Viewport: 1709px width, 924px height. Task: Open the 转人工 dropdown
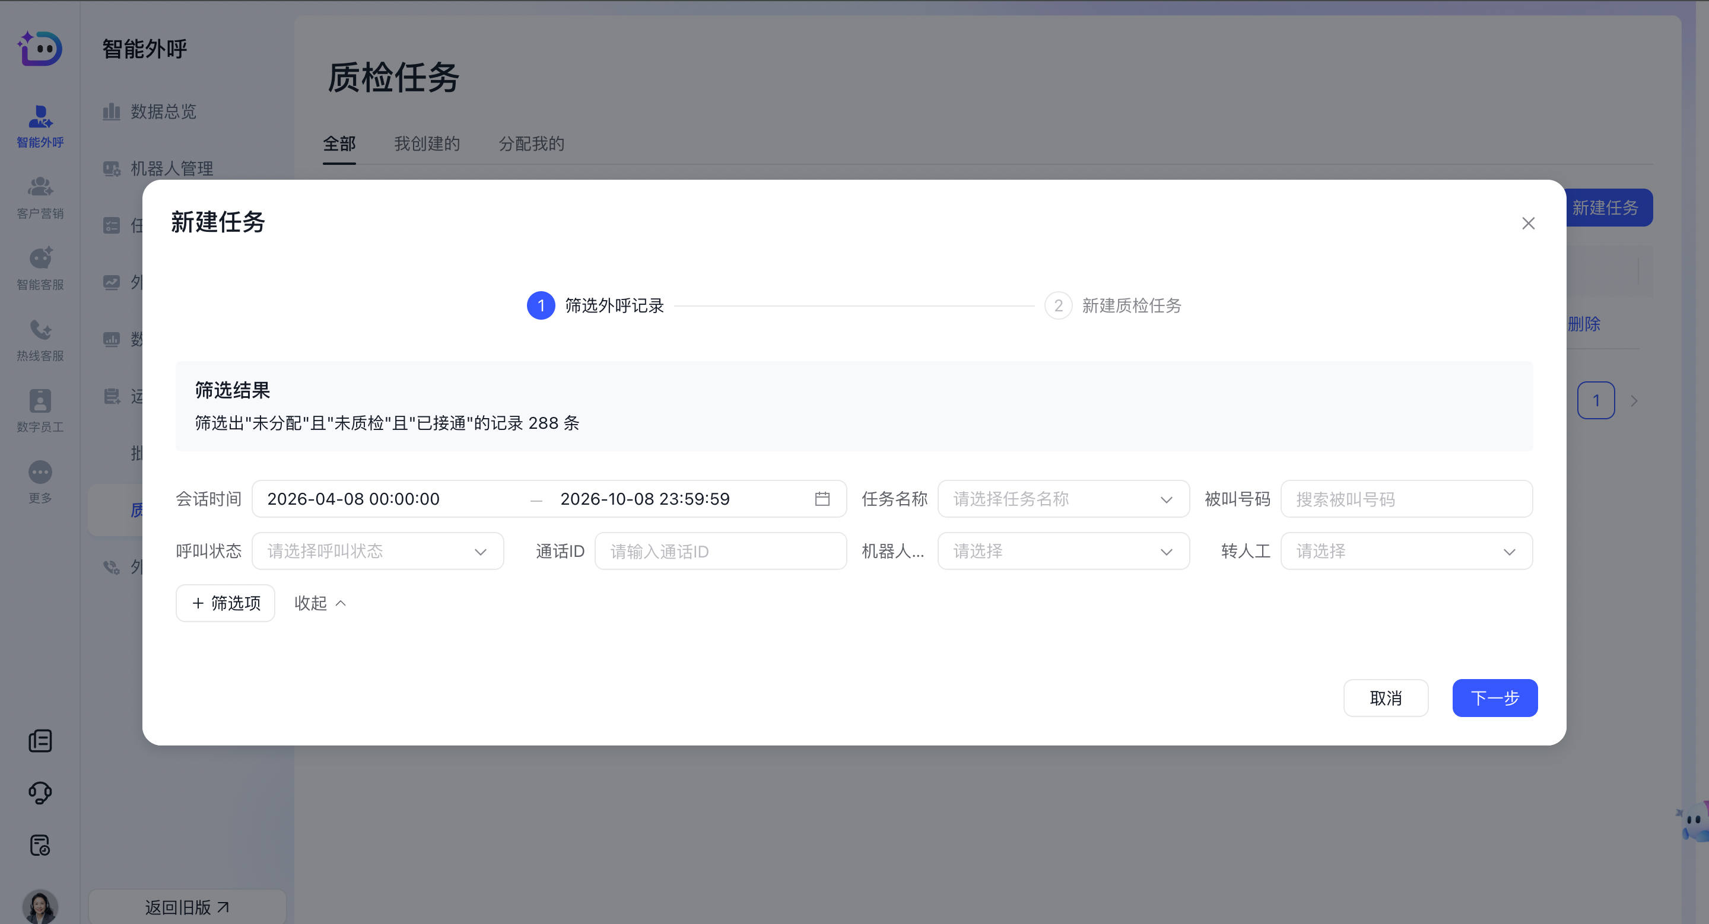tap(1406, 551)
